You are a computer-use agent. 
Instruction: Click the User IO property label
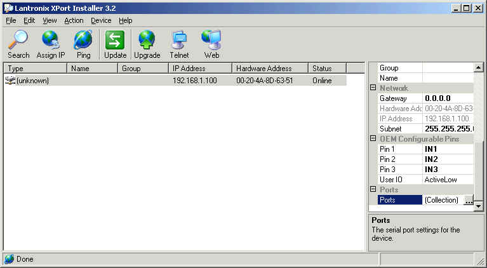(390, 180)
